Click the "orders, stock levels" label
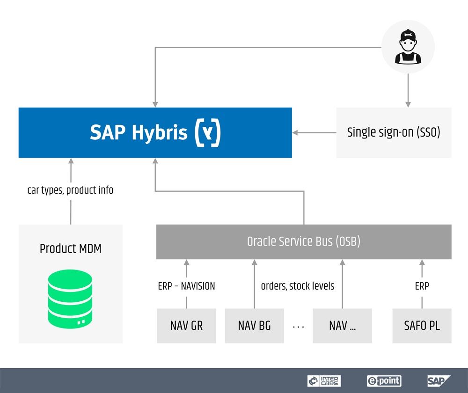This screenshot has height=393, width=468. click(298, 286)
